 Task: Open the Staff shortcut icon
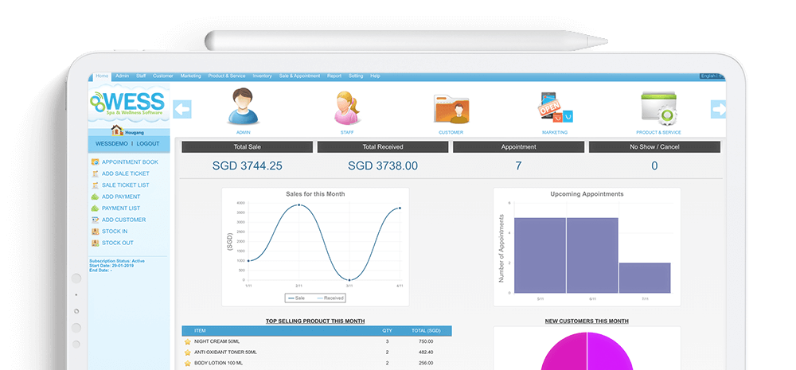coord(347,107)
